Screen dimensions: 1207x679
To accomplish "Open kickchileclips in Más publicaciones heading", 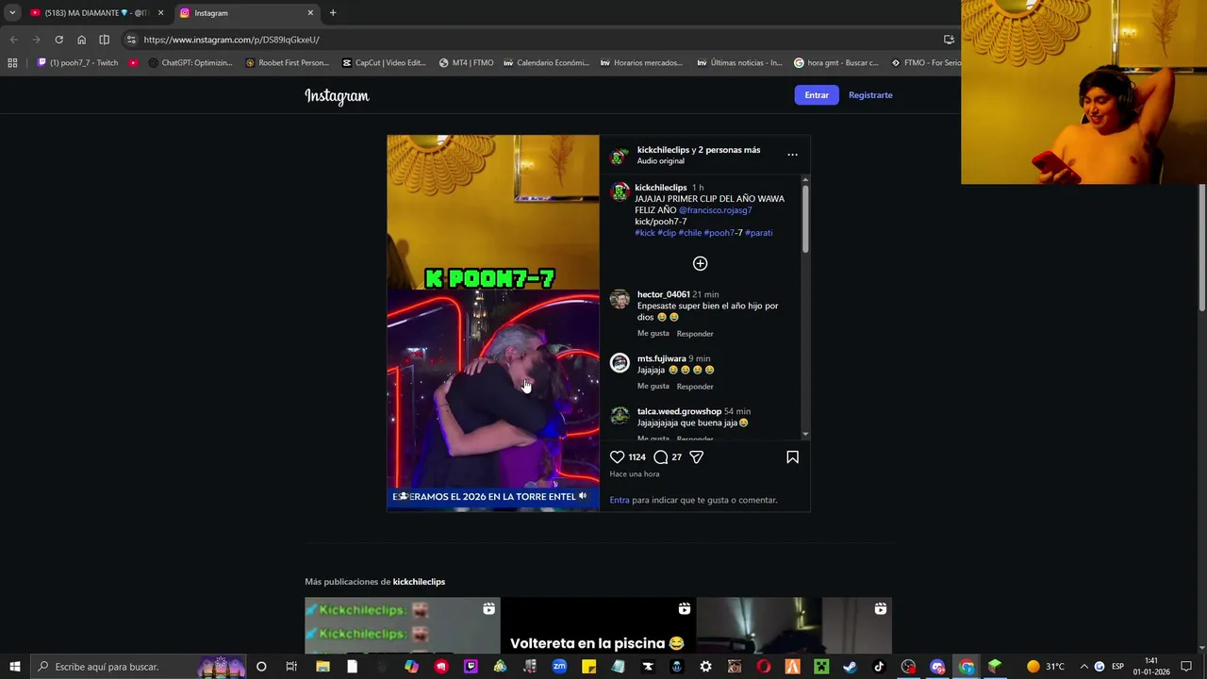I will click(x=419, y=582).
